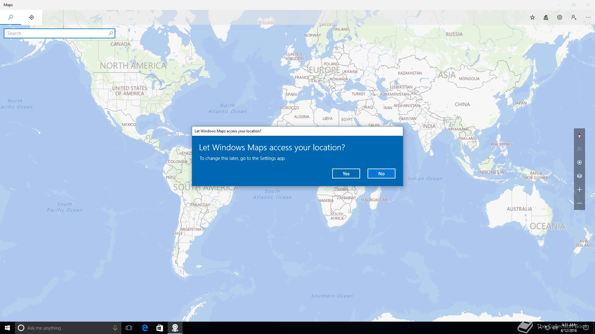The image size is (595, 334).
Task: Open the Directions tab in Maps
Action: 32,17
